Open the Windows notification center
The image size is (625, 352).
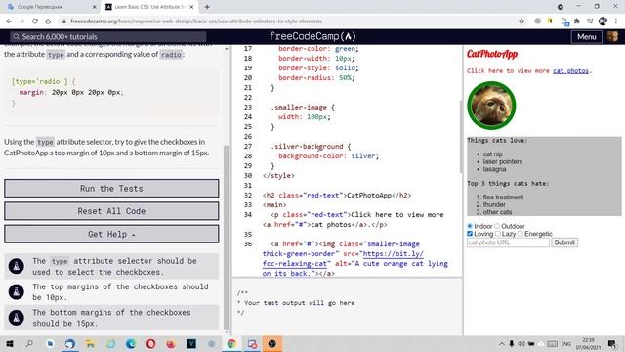(612, 343)
